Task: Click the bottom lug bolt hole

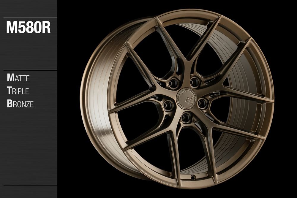Action: pos(187,118)
